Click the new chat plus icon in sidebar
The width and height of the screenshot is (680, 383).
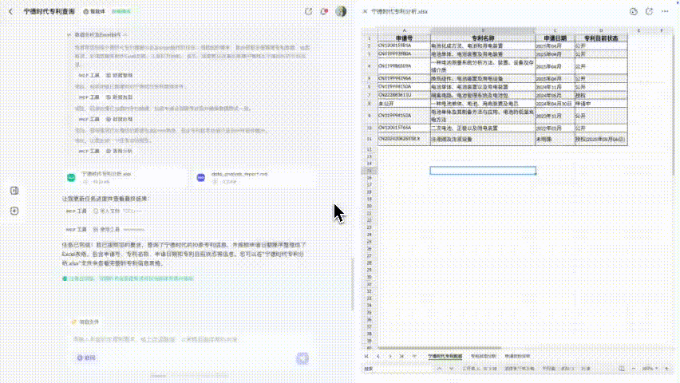14,211
